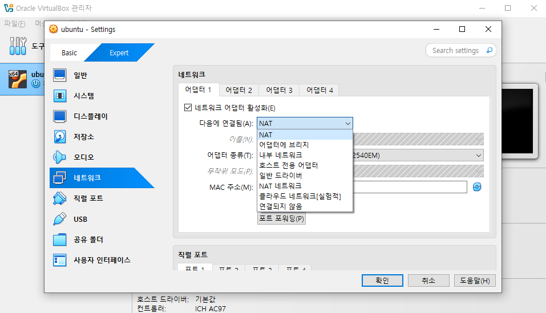Choose 내부 네트워크 option
546x313 pixels.
pyautogui.click(x=305, y=155)
